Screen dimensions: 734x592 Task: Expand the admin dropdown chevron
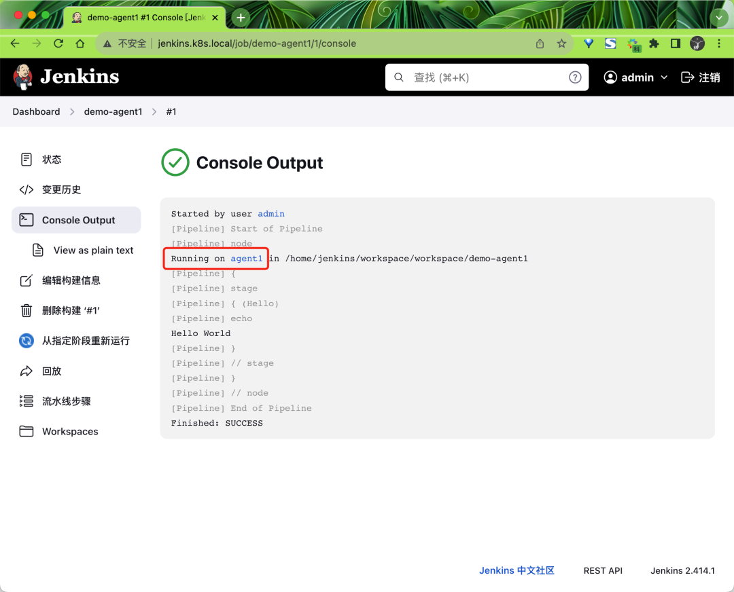[664, 77]
